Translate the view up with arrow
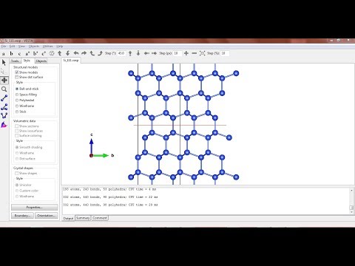This screenshot has width=355, height=266. 130,53
